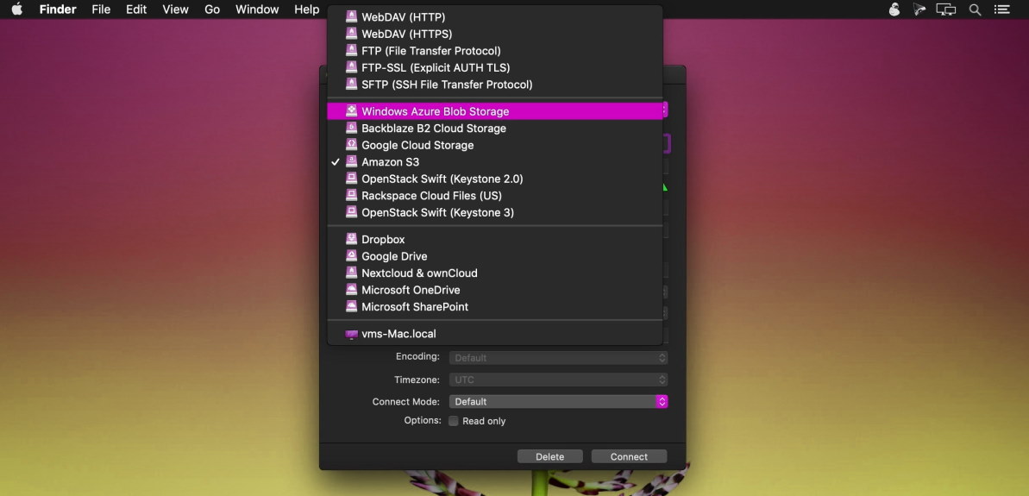Viewport: 1029px width, 496px height.
Task: Click the FTP drive icon
Action: [x=351, y=51]
